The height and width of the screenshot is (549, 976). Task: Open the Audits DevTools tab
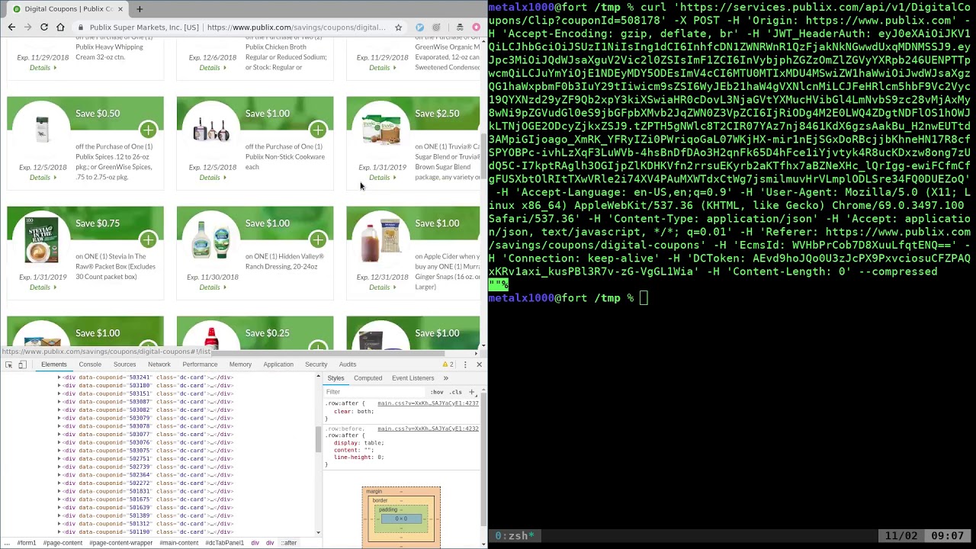coord(348,364)
